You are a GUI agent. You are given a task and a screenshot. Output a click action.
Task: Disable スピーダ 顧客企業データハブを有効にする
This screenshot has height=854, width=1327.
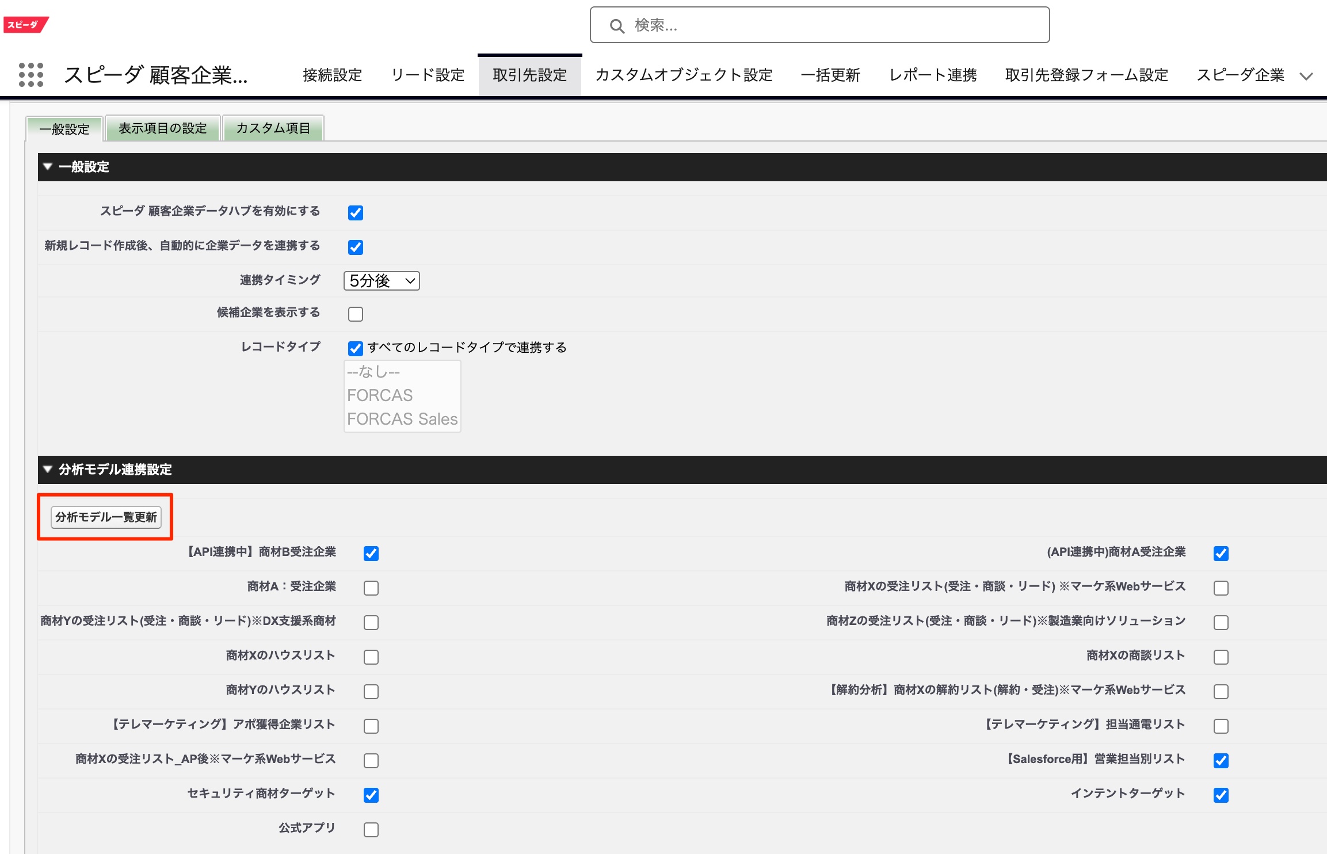[x=356, y=212]
